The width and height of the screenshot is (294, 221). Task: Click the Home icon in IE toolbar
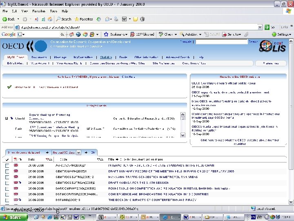(49, 19)
